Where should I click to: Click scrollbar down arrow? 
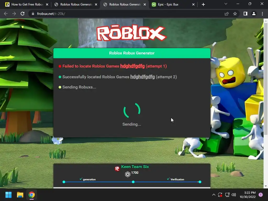coord(266,186)
